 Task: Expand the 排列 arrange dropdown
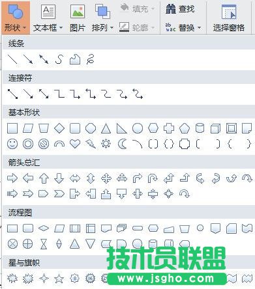tap(102, 18)
